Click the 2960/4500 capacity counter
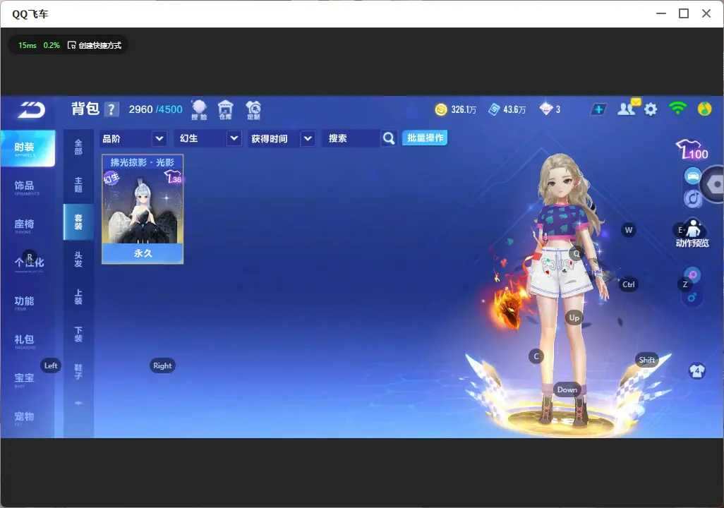724x508 pixels. coord(156,109)
